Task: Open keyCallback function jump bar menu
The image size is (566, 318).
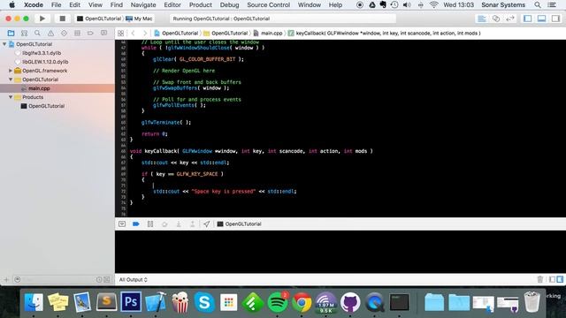Action: (385, 34)
